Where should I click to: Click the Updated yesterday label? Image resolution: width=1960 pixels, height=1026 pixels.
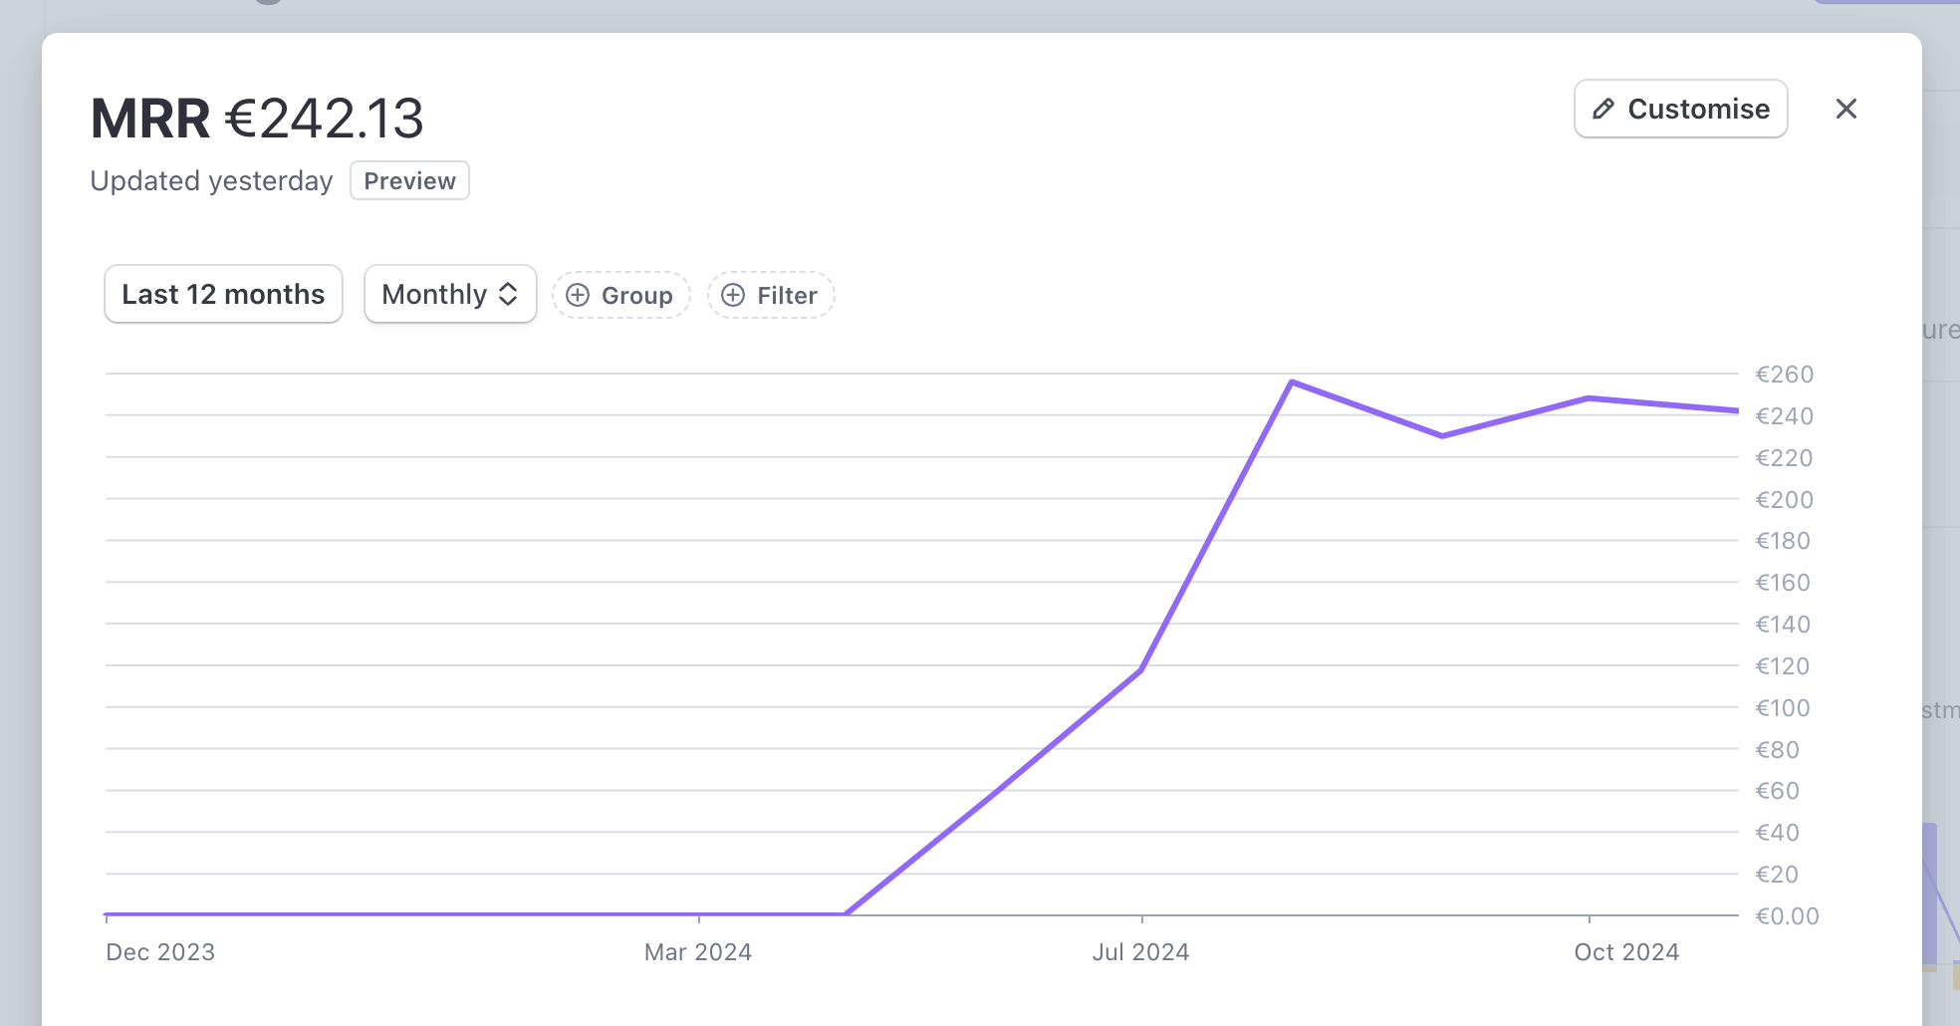(x=210, y=180)
